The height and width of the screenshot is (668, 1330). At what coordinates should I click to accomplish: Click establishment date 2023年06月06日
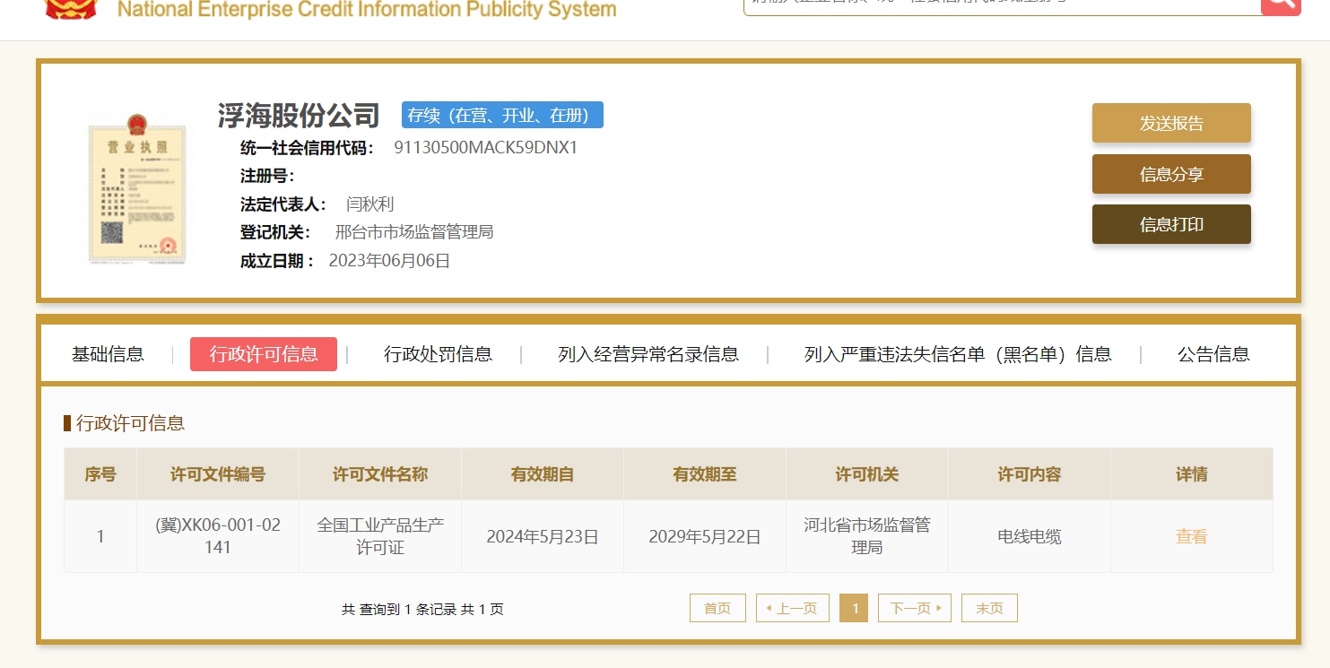click(x=389, y=261)
